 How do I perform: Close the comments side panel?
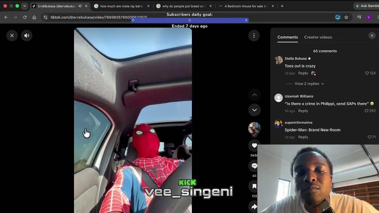coord(372,35)
